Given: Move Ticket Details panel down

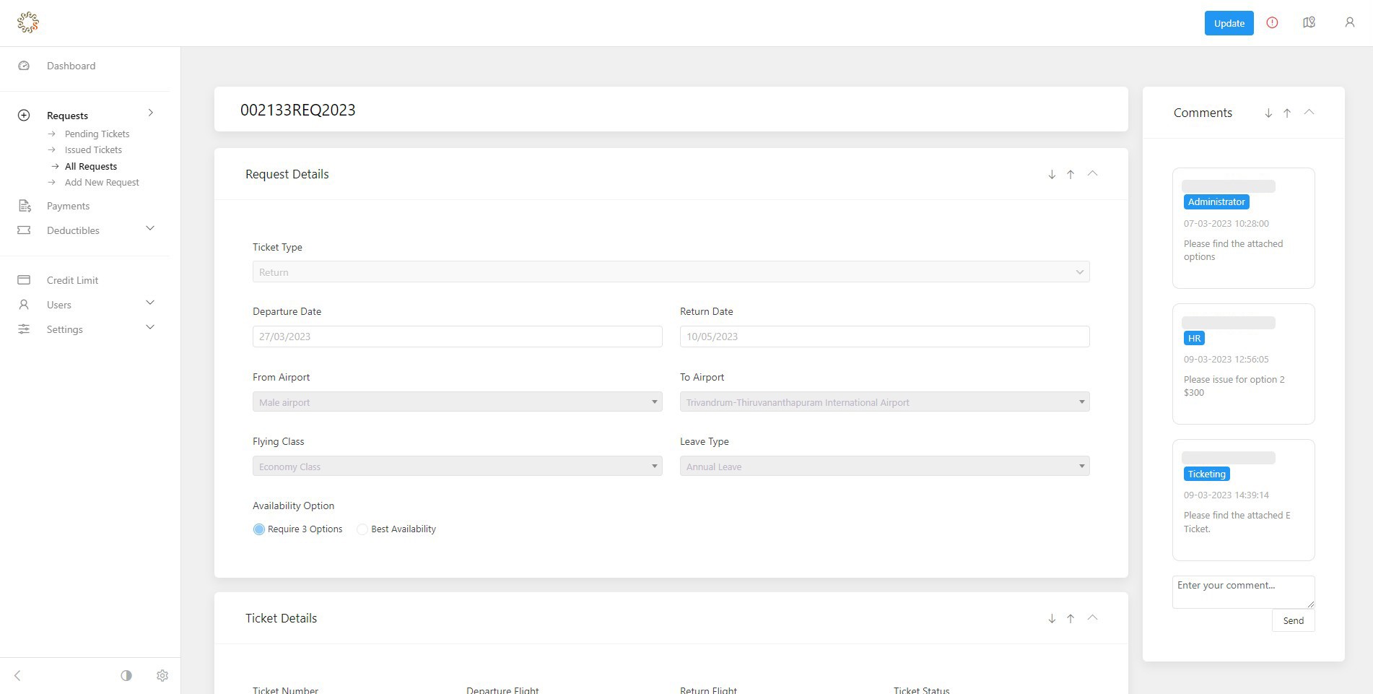Looking at the screenshot, I should point(1052,619).
